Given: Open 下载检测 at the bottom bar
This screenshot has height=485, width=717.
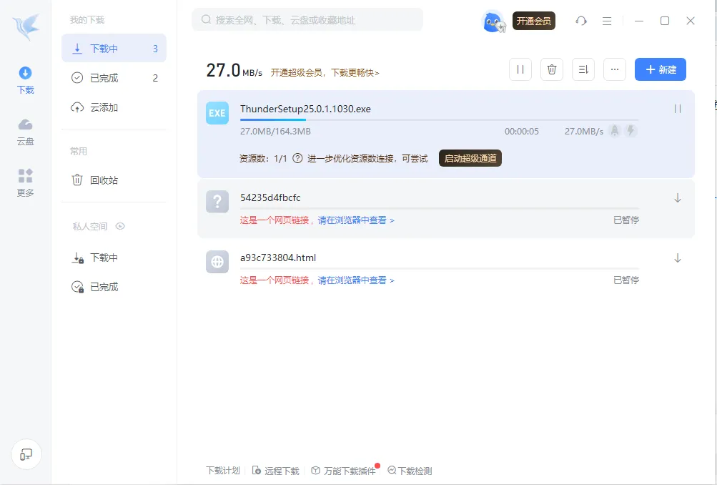Looking at the screenshot, I should (x=410, y=471).
